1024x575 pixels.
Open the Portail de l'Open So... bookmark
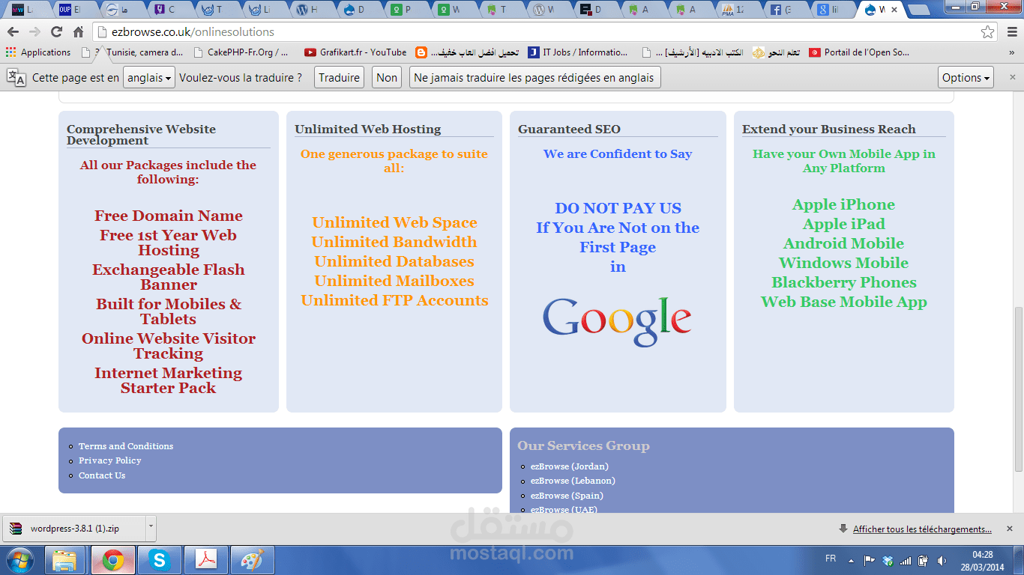pyautogui.click(x=859, y=52)
